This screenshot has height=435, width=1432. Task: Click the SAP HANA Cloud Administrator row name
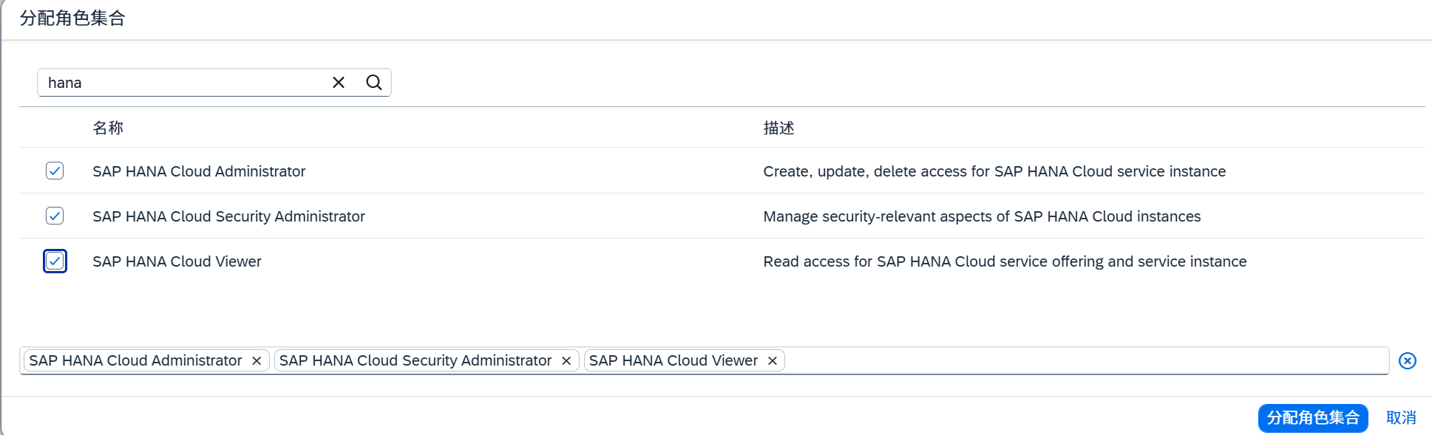(199, 171)
